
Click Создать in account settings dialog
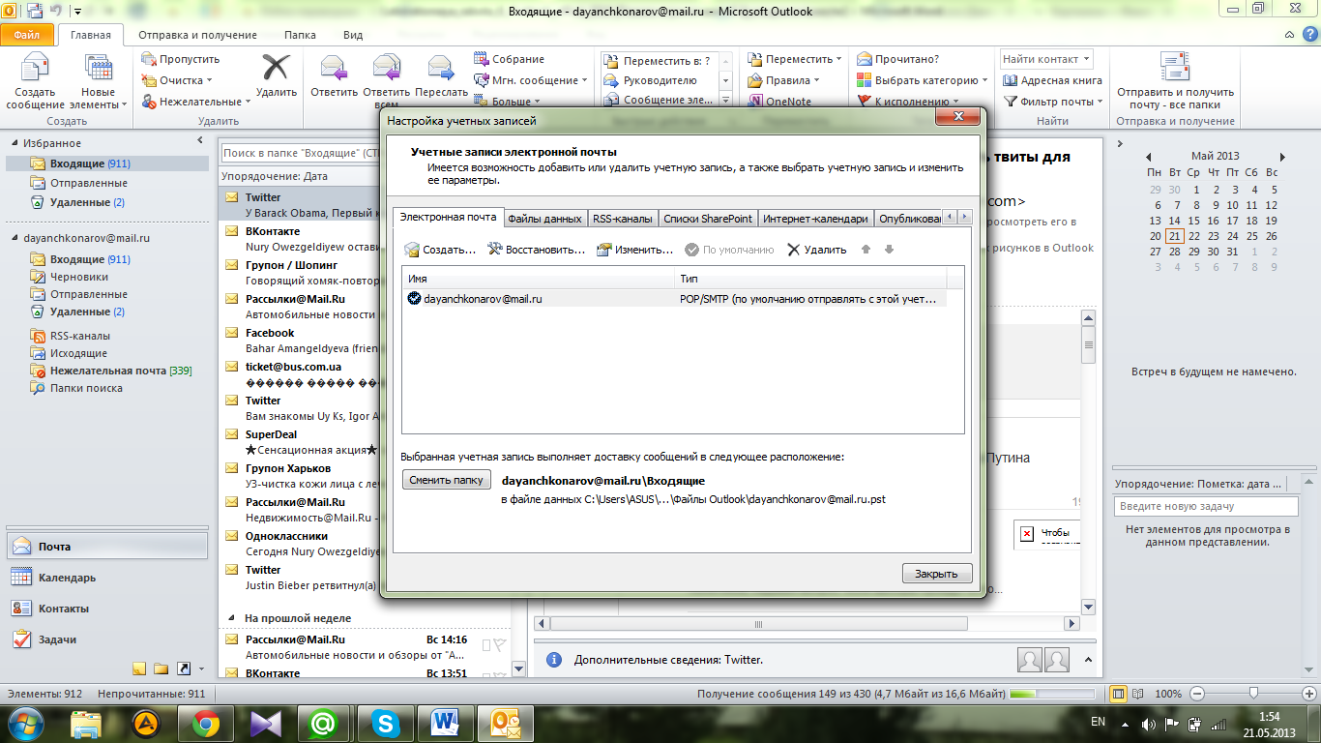(x=441, y=250)
